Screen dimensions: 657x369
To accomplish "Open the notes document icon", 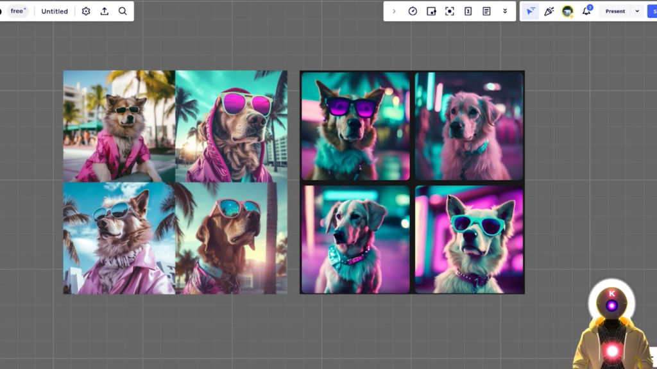I will click(x=486, y=11).
